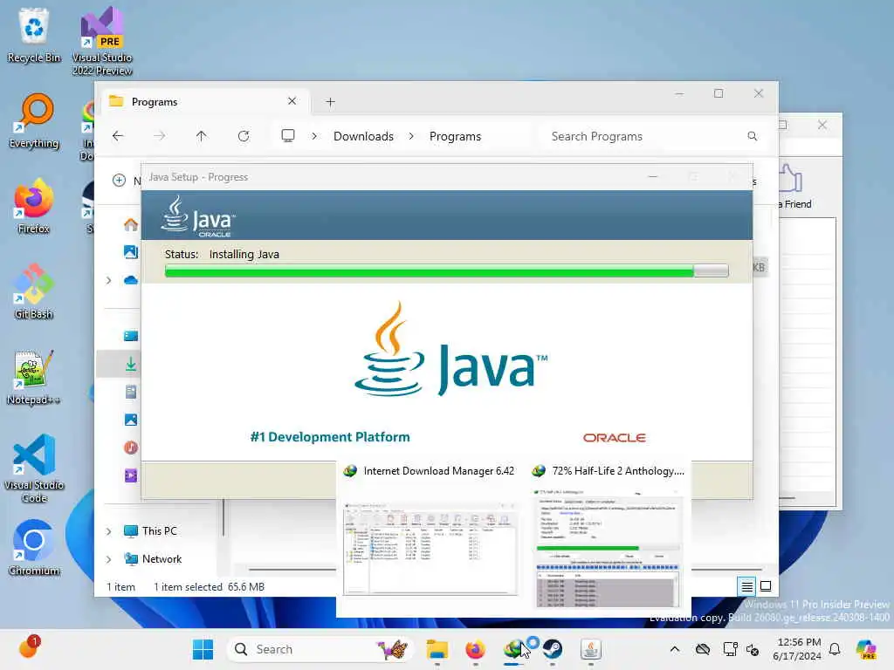Add a new Explorer tab

click(330, 102)
